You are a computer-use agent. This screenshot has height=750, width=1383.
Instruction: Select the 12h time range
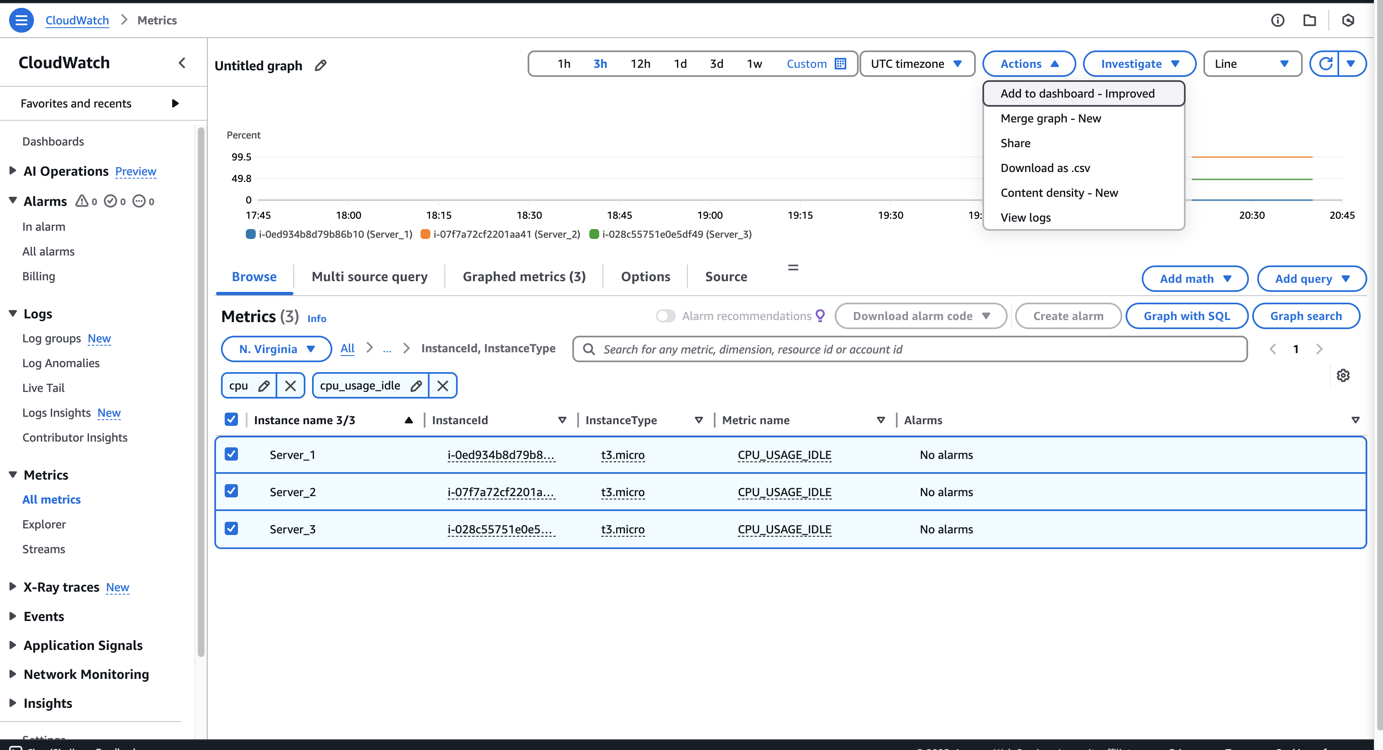click(x=640, y=64)
